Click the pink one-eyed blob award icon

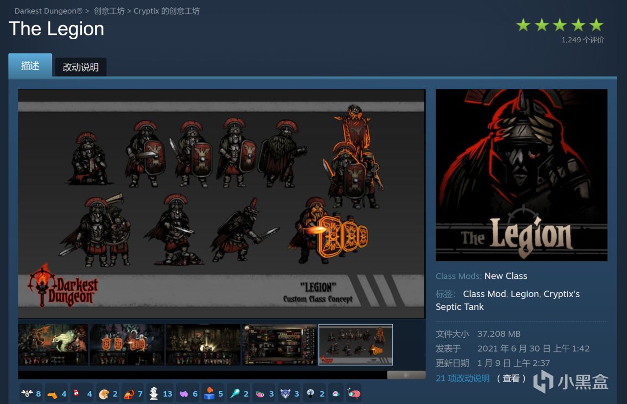click(336, 393)
